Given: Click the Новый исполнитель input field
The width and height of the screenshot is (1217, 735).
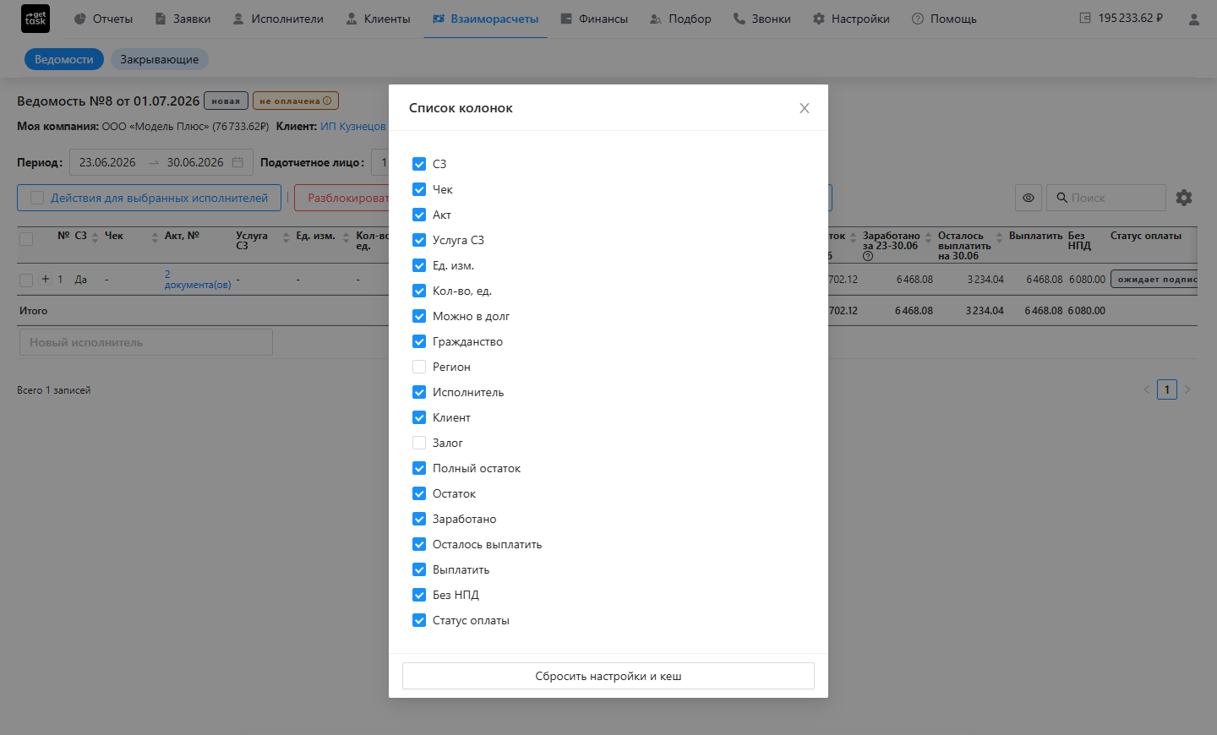Looking at the screenshot, I should click(146, 342).
